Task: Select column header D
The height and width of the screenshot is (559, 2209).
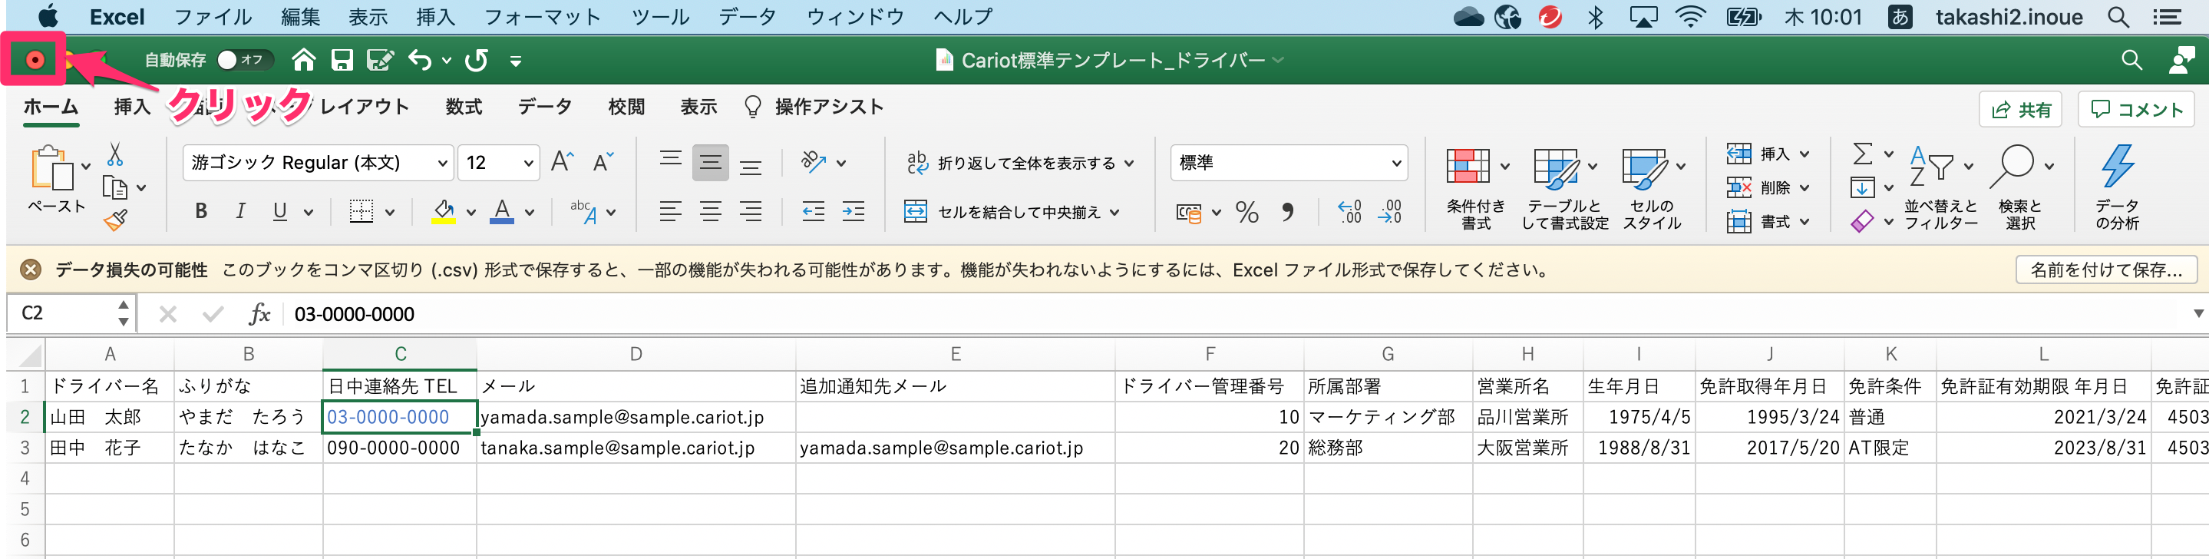Action: (636, 354)
